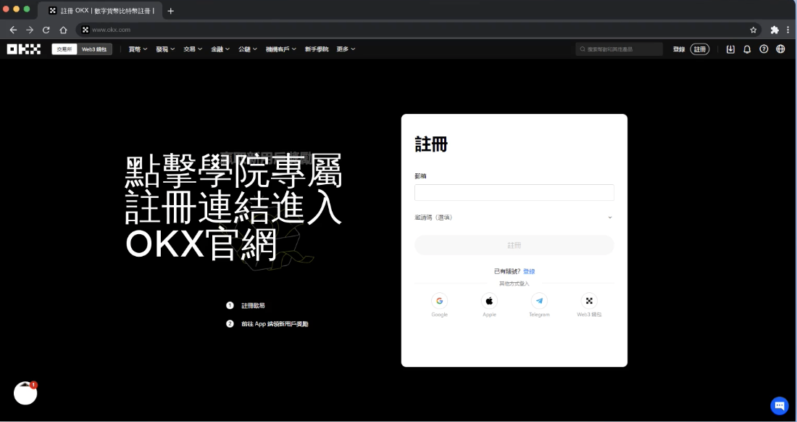Expand the 發現 menu

[x=165, y=49]
